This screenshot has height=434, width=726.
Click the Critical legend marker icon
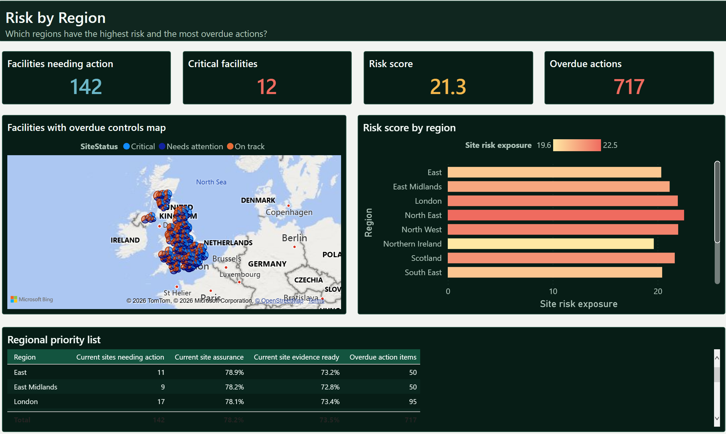point(126,147)
